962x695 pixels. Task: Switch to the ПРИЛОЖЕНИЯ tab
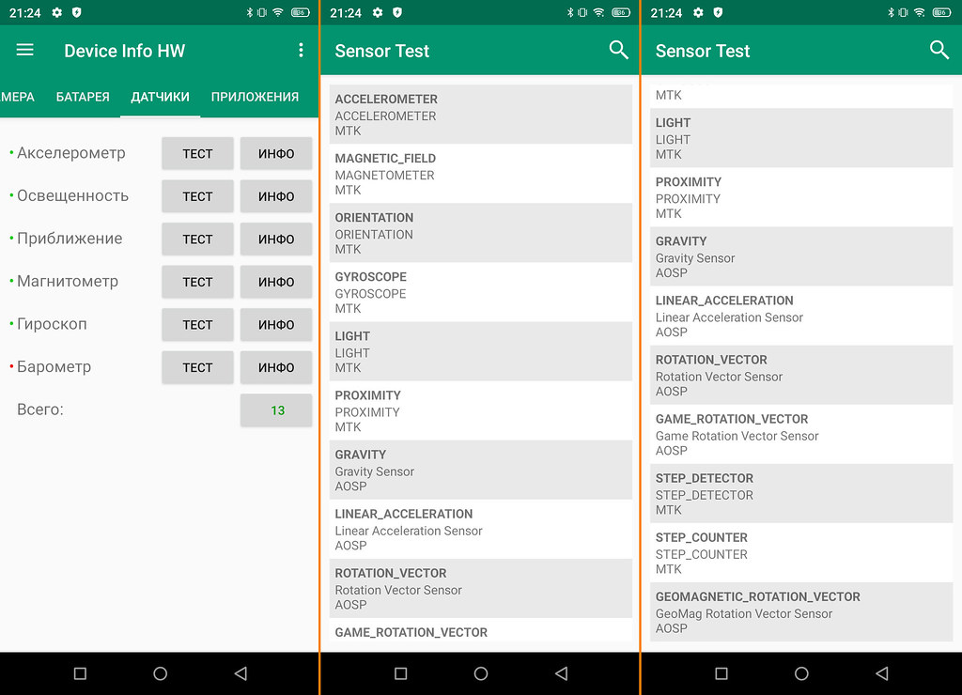click(255, 97)
